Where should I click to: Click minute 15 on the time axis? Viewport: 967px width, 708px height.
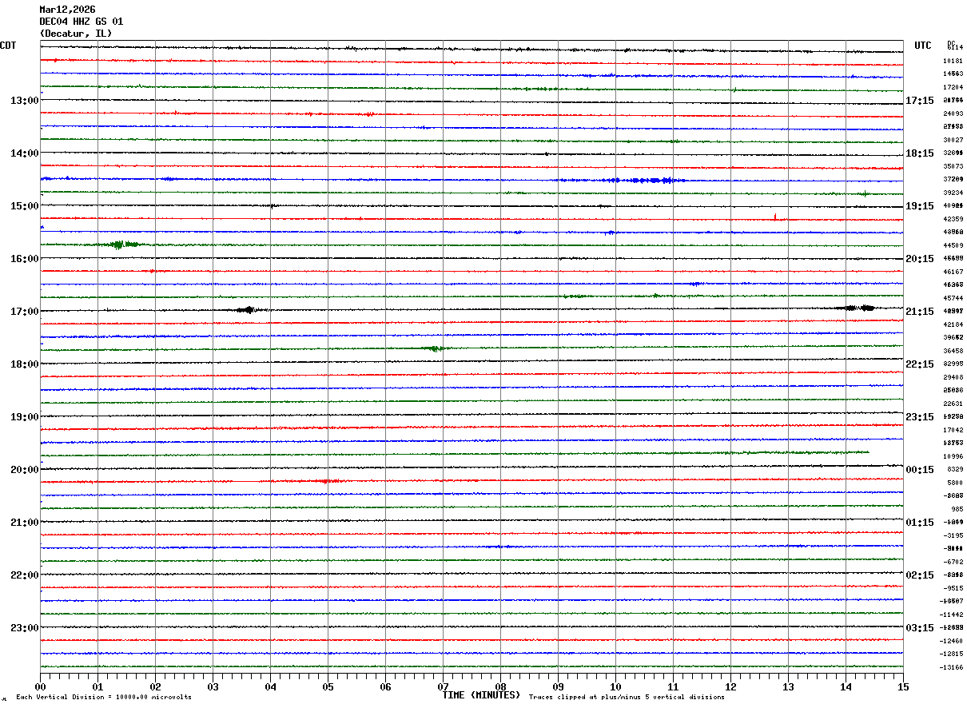(903, 686)
